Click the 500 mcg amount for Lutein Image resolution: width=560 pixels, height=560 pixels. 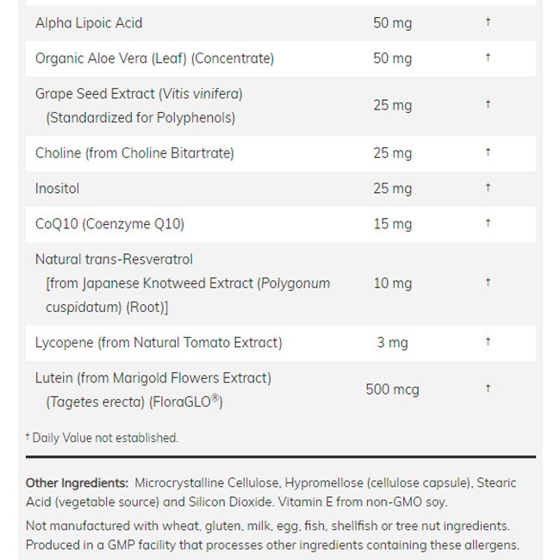(x=393, y=389)
